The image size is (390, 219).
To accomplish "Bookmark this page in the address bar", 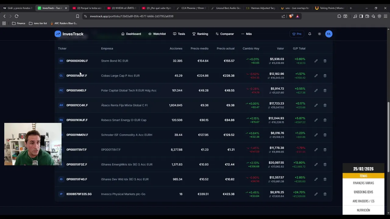I will [77, 16].
